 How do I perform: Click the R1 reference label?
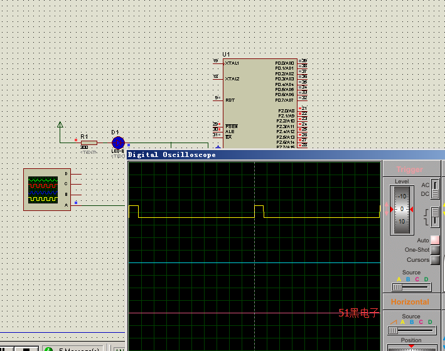click(x=84, y=137)
